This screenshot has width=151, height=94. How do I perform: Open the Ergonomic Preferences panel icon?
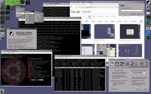coord(132,64)
